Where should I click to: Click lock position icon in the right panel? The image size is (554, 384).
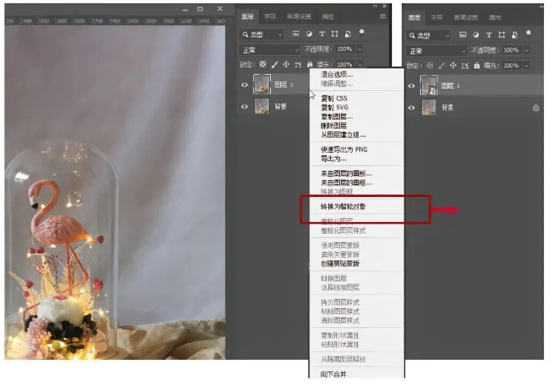pos(453,65)
